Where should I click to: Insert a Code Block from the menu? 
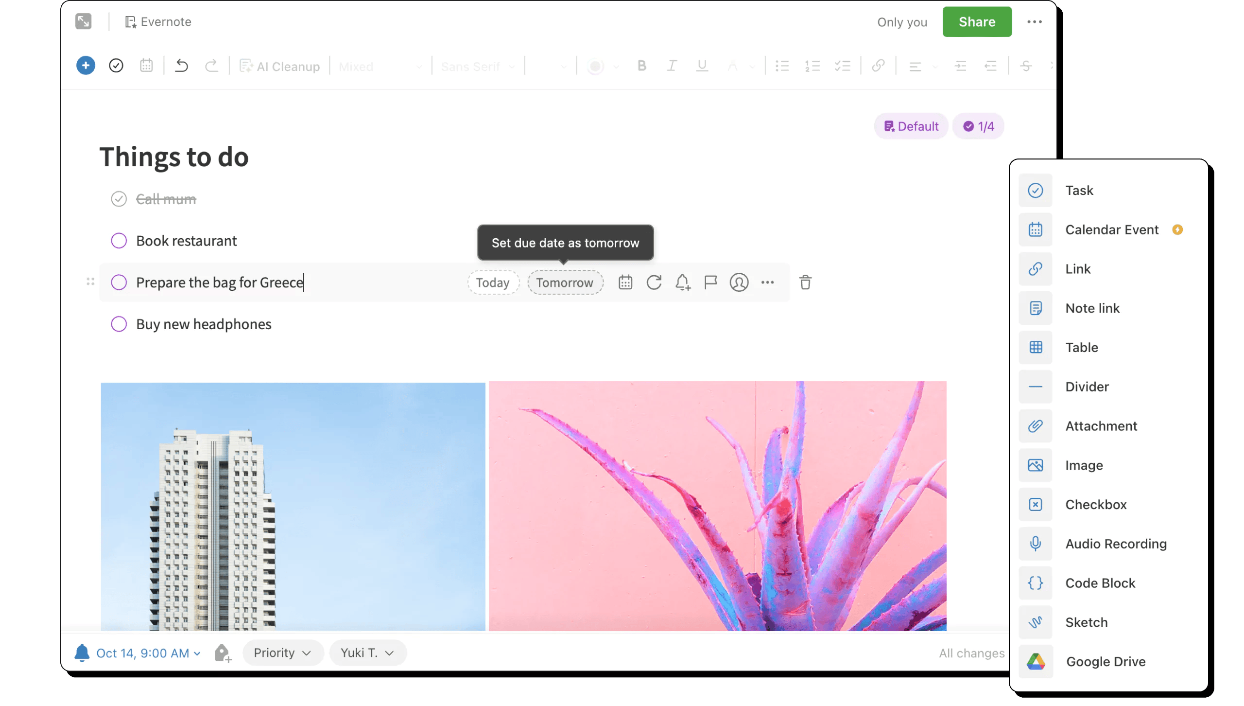(1100, 582)
